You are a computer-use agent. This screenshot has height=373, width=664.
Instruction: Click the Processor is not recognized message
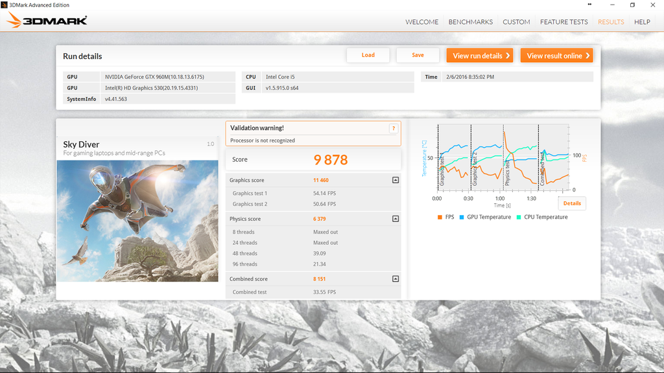263,141
